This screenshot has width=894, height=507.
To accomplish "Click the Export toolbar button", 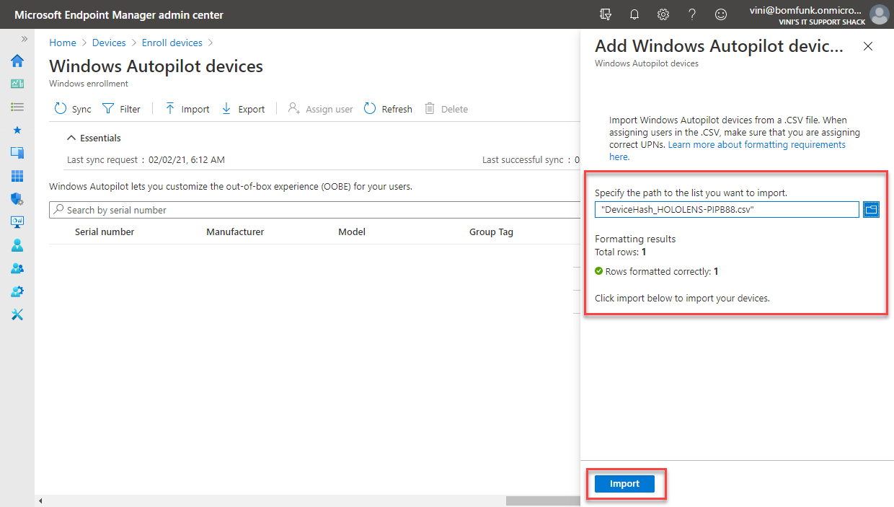I will [243, 109].
